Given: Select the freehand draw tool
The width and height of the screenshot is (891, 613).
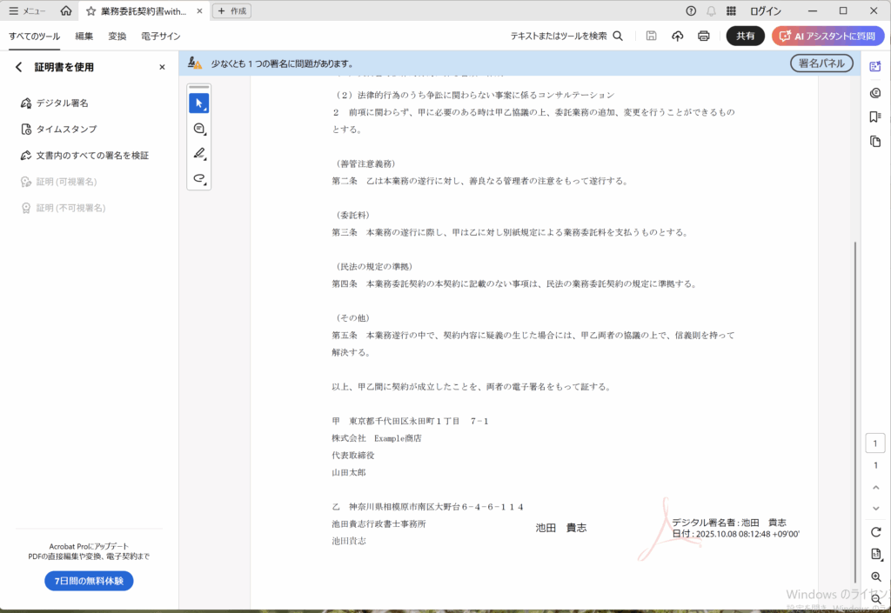Looking at the screenshot, I should (x=198, y=179).
